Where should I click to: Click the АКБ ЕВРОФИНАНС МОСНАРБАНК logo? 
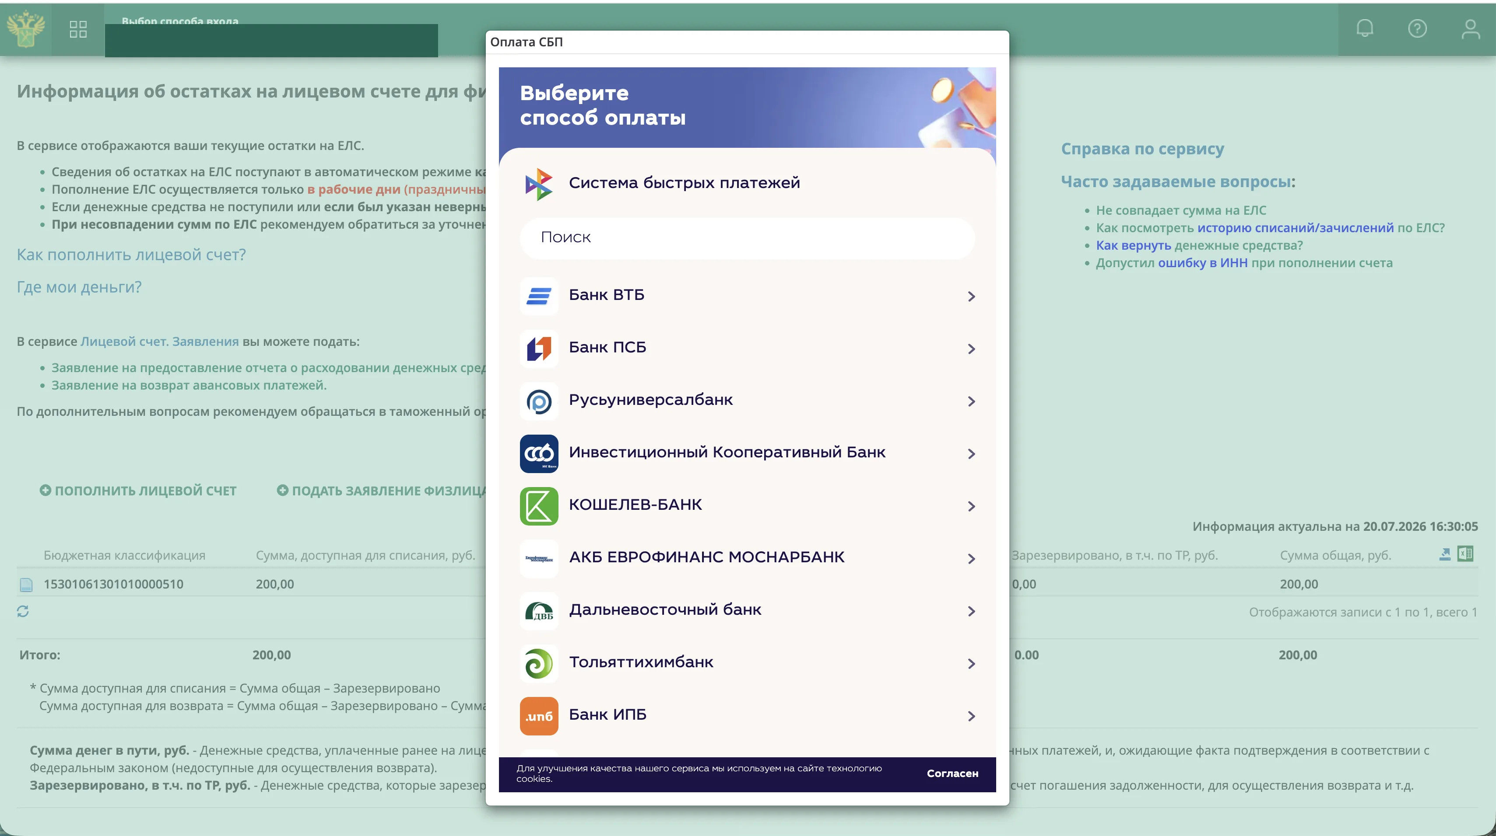(x=539, y=559)
